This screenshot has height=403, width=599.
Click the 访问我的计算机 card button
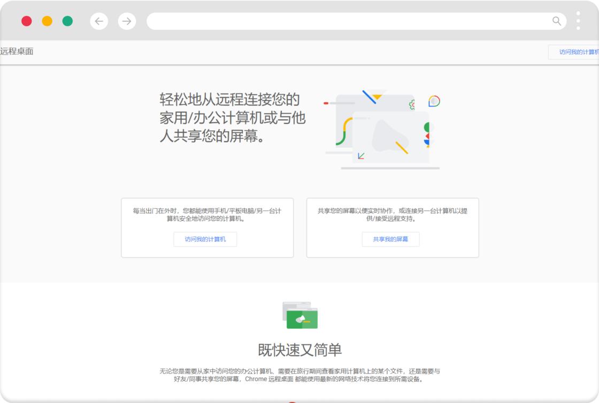pos(205,239)
